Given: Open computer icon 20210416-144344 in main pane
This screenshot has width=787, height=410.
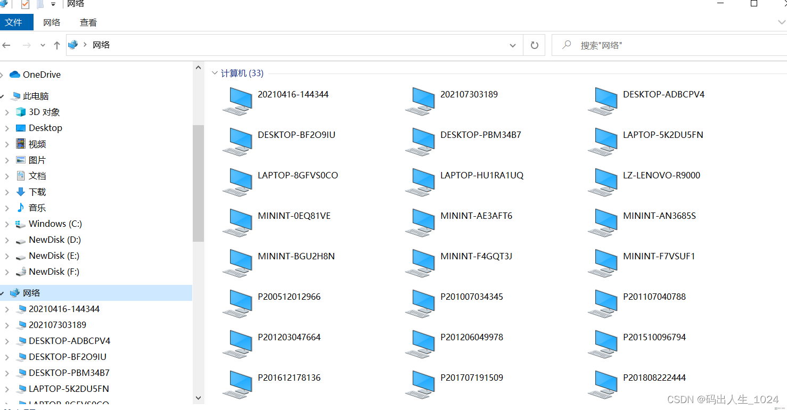Looking at the screenshot, I should (237, 101).
